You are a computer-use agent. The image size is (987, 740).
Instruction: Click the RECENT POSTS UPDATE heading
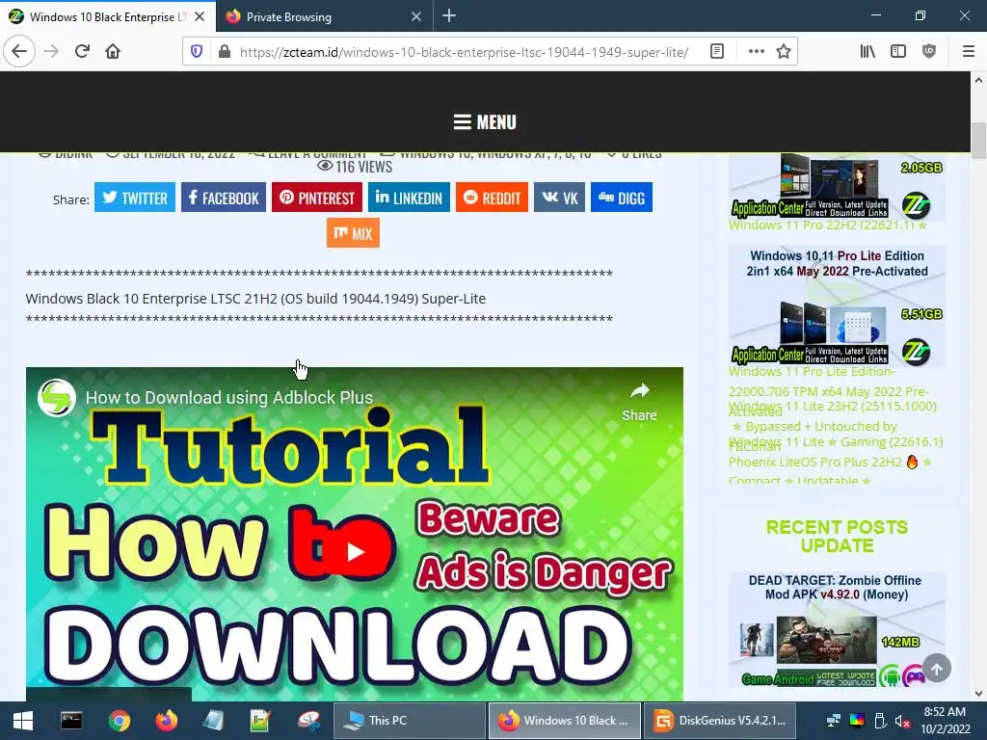[837, 536]
